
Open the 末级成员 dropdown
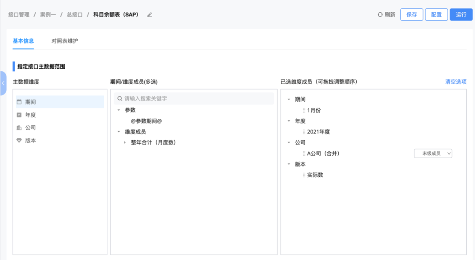[x=433, y=153]
